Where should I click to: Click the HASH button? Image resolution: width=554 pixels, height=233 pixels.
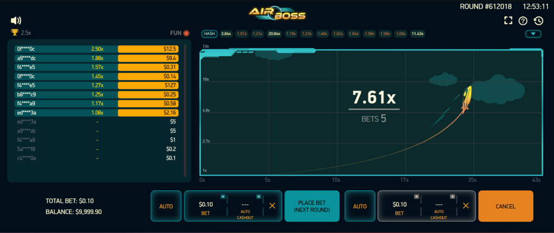point(209,34)
